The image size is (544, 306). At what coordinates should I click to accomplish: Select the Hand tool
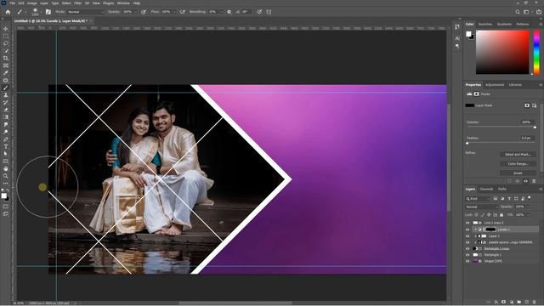(6, 168)
